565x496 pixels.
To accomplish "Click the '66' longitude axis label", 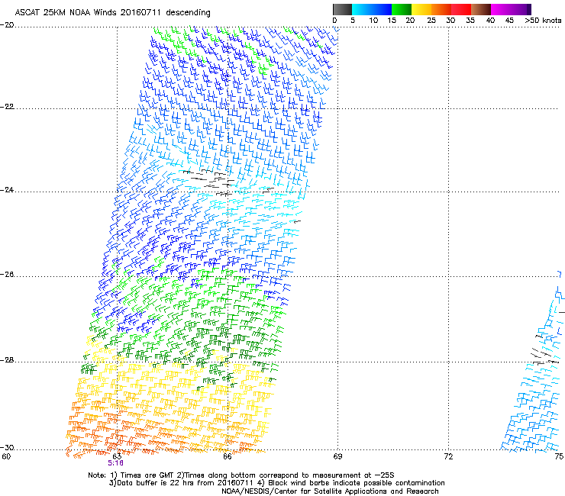I will coord(227,457).
